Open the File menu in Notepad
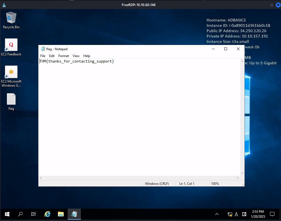Image resolution: width=281 pixels, height=221 pixels. click(43, 56)
